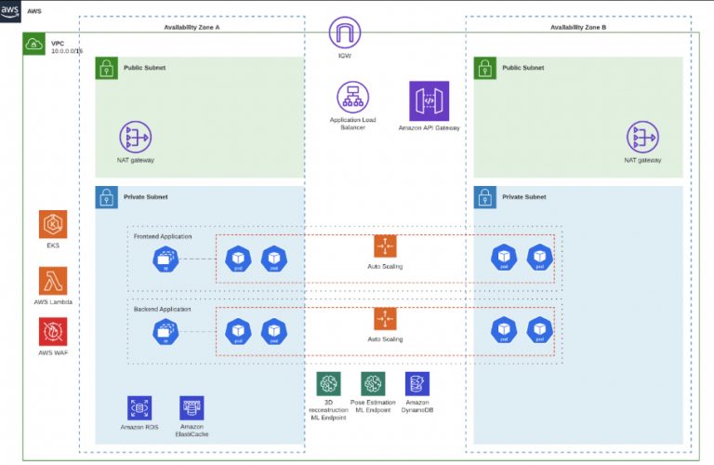Select Zone B Public Subnet lock icon
714x465 pixels.
point(485,68)
